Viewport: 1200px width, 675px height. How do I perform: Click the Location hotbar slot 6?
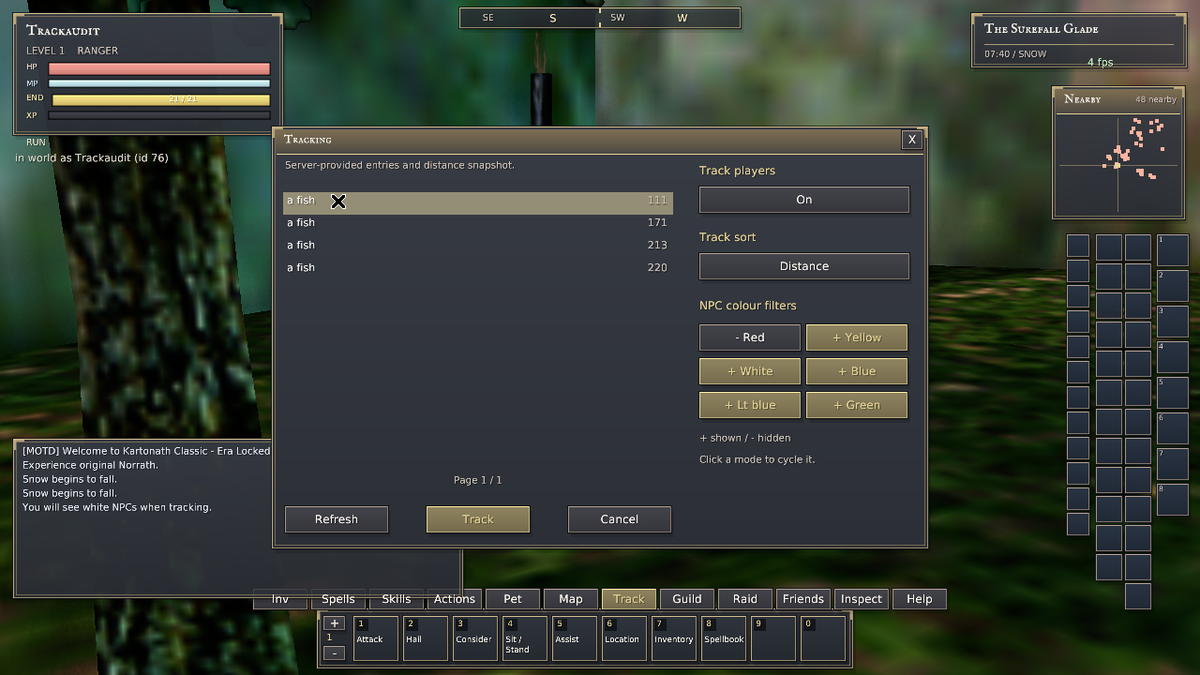pos(624,638)
